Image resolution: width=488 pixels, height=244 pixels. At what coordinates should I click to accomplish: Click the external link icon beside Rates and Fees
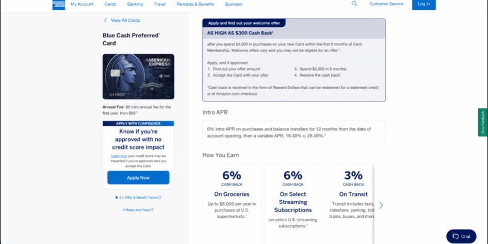152,210
